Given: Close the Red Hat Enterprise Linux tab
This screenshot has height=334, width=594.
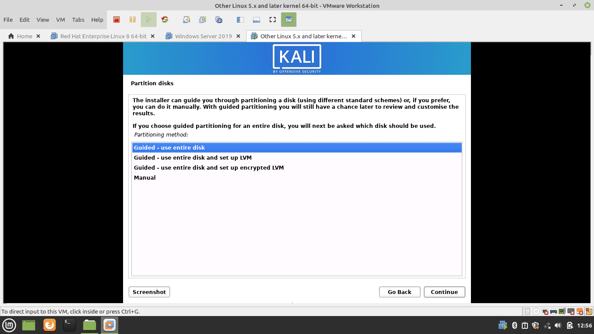Looking at the screenshot, I should (153, 36).
